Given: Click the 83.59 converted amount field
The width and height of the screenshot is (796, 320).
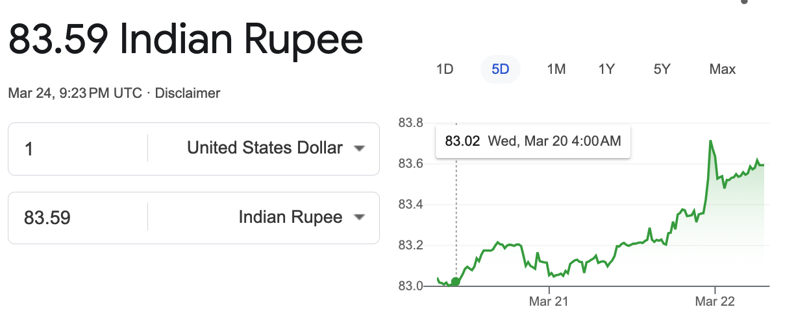Looking at the screenshot, I should tap(78, 218).
